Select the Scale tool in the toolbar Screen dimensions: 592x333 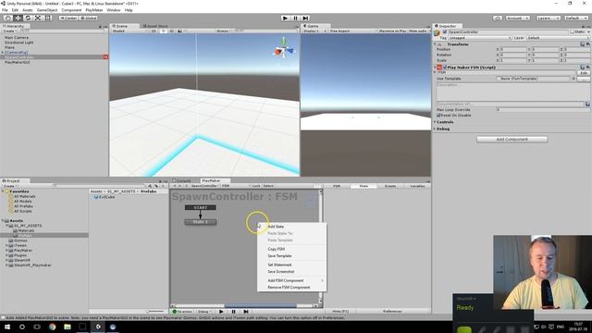point(38,18)
